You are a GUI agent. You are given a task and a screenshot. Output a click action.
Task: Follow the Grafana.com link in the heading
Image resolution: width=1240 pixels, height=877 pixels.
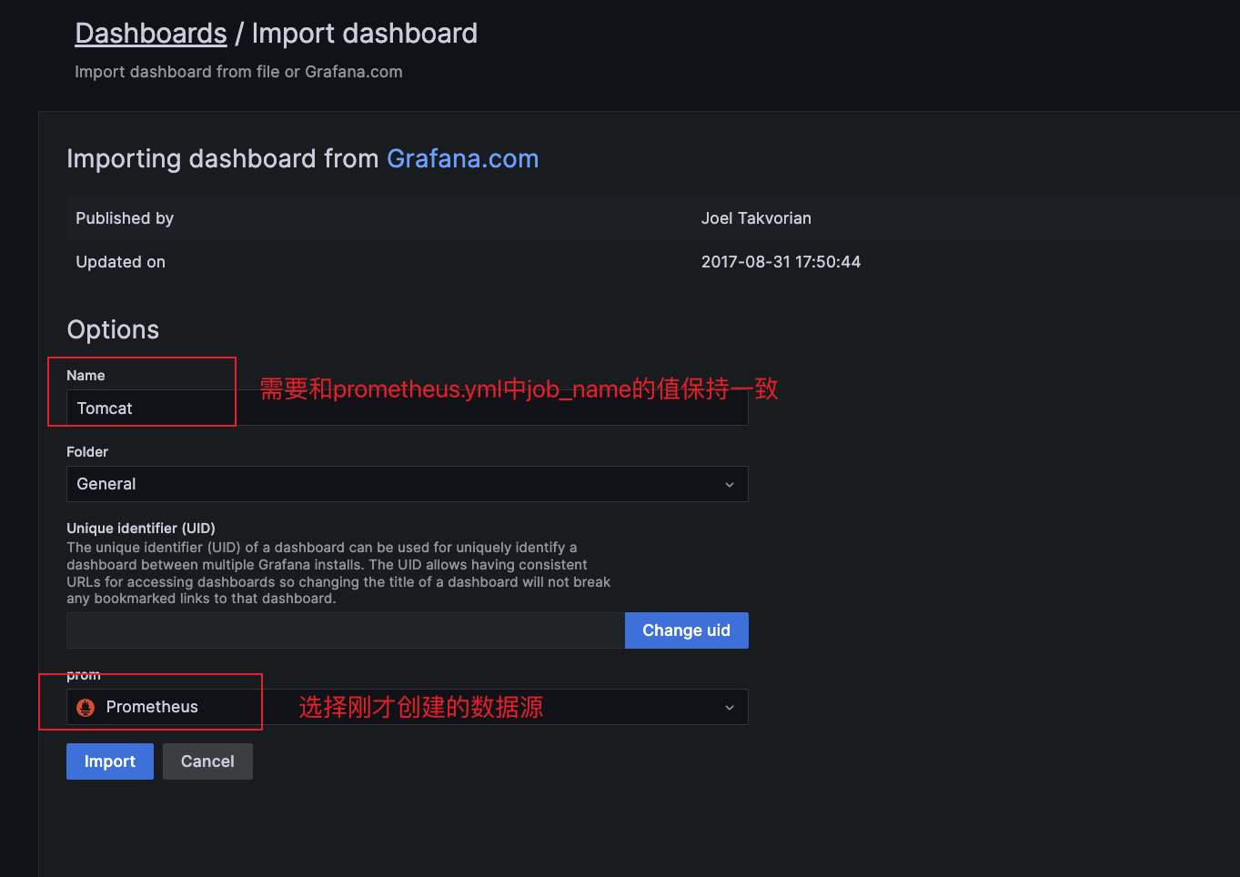[x=462, y=158]
